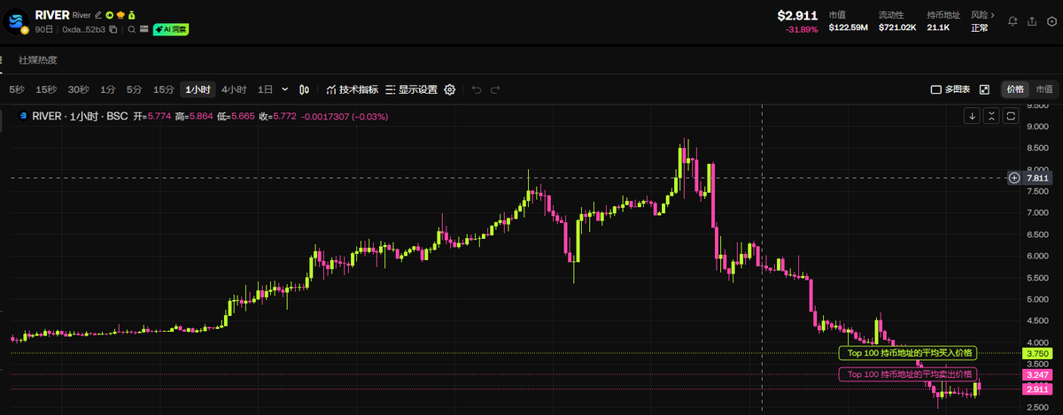Click the price alert bell icon
Image resolution: width=1063 pixels, height=415 pixels.
pos(1013,20)
